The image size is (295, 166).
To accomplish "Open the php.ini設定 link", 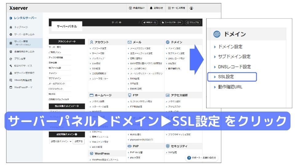I will [x=135, y=157].
